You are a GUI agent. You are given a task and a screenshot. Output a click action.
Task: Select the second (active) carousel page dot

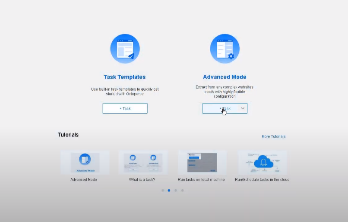[x=169, y=190]
